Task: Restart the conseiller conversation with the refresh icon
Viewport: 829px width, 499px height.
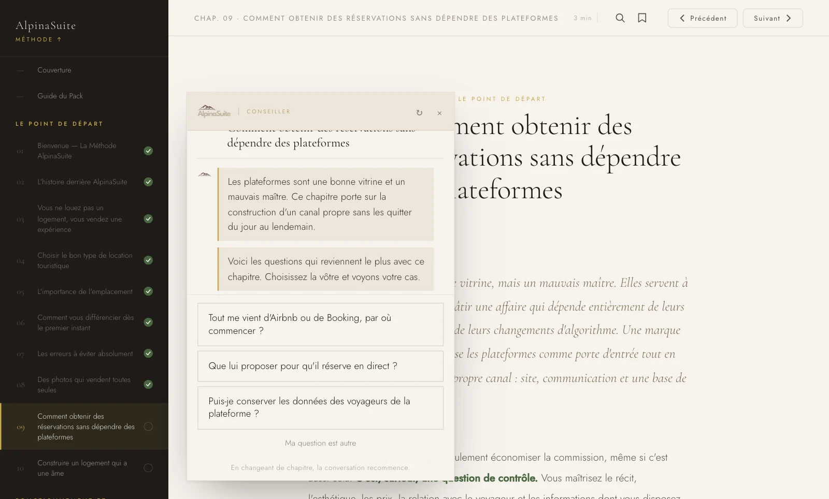Action: [x=419, y=113]
